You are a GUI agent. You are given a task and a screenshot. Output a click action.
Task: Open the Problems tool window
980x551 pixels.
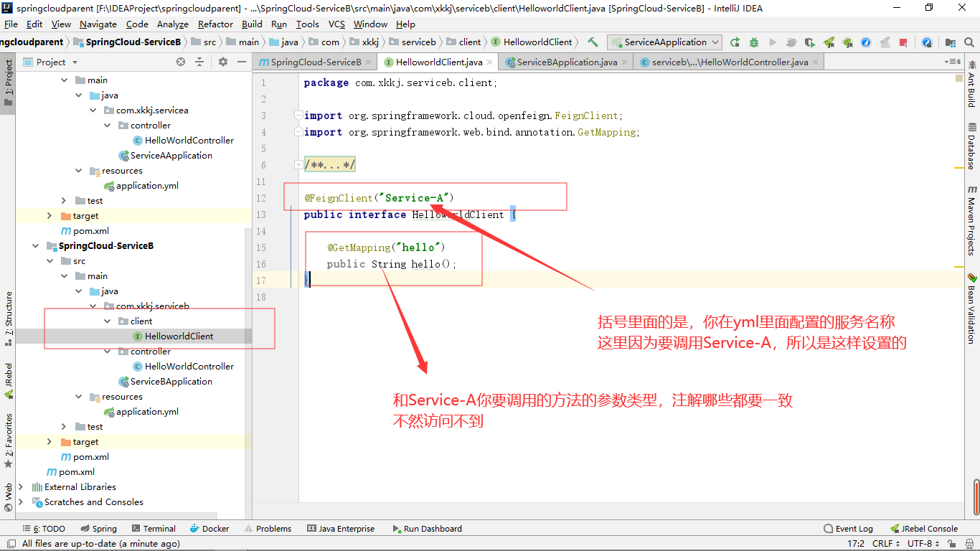[268, 529]
